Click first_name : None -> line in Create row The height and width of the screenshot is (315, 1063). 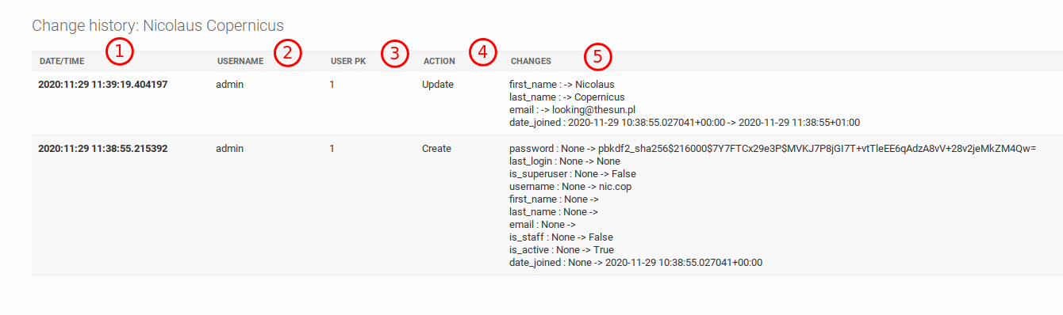coord(554,199)
